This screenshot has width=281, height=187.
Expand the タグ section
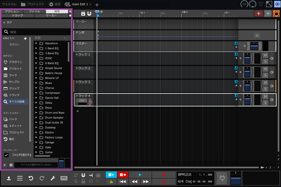(5, 22)
